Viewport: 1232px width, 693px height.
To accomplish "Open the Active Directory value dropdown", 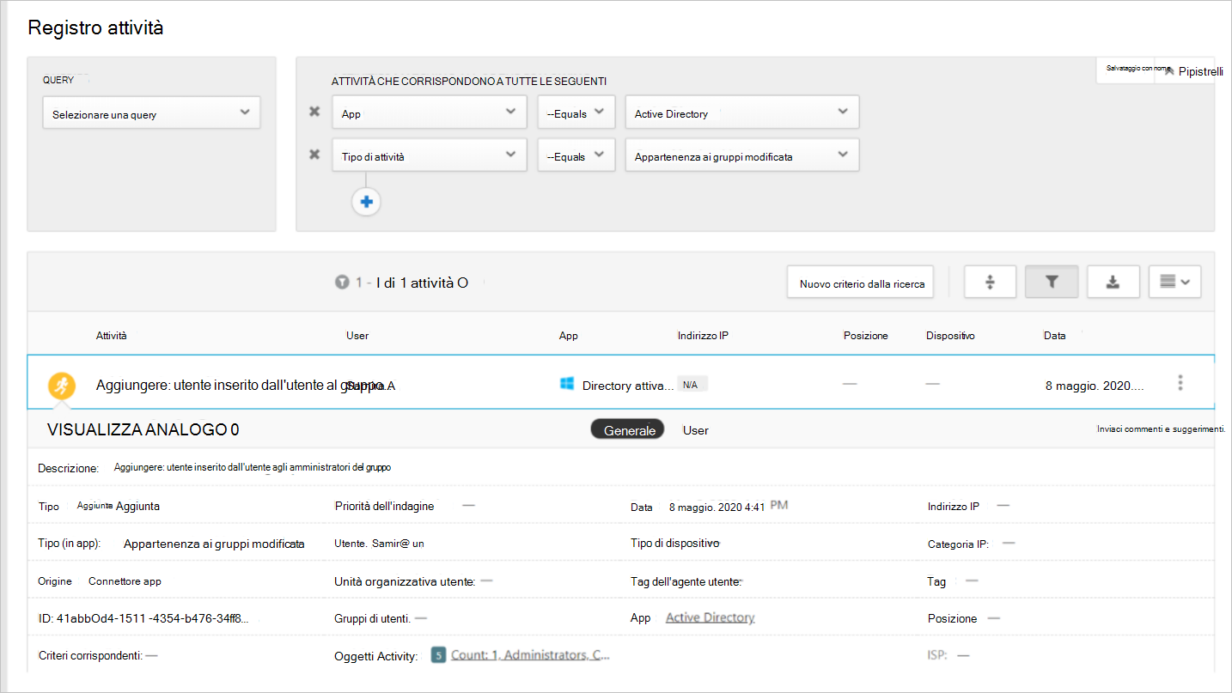I will (x=742, y=112).
